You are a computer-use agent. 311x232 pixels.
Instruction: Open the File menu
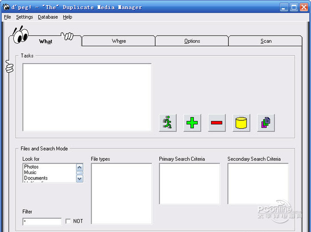pyautogui.click(x=8, y=17)
